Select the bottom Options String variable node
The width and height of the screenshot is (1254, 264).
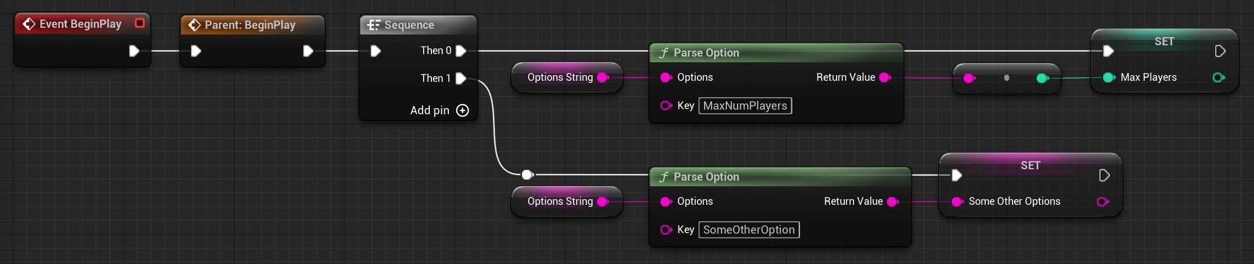567,202
